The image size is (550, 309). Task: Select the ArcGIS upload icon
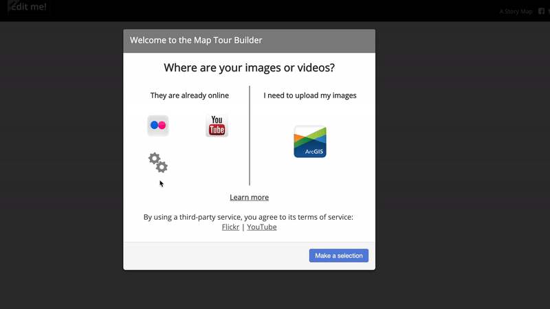pyautogui.click(x=310, y=141)
